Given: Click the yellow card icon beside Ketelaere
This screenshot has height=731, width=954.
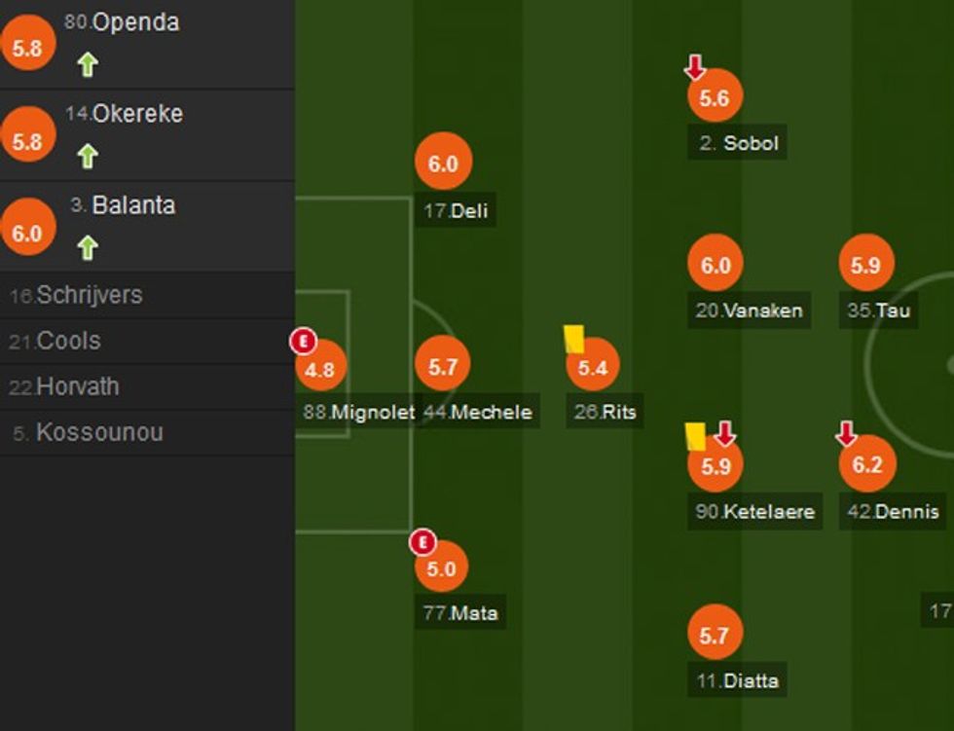Looking at the screenshot, I should (x=695, y=436).
